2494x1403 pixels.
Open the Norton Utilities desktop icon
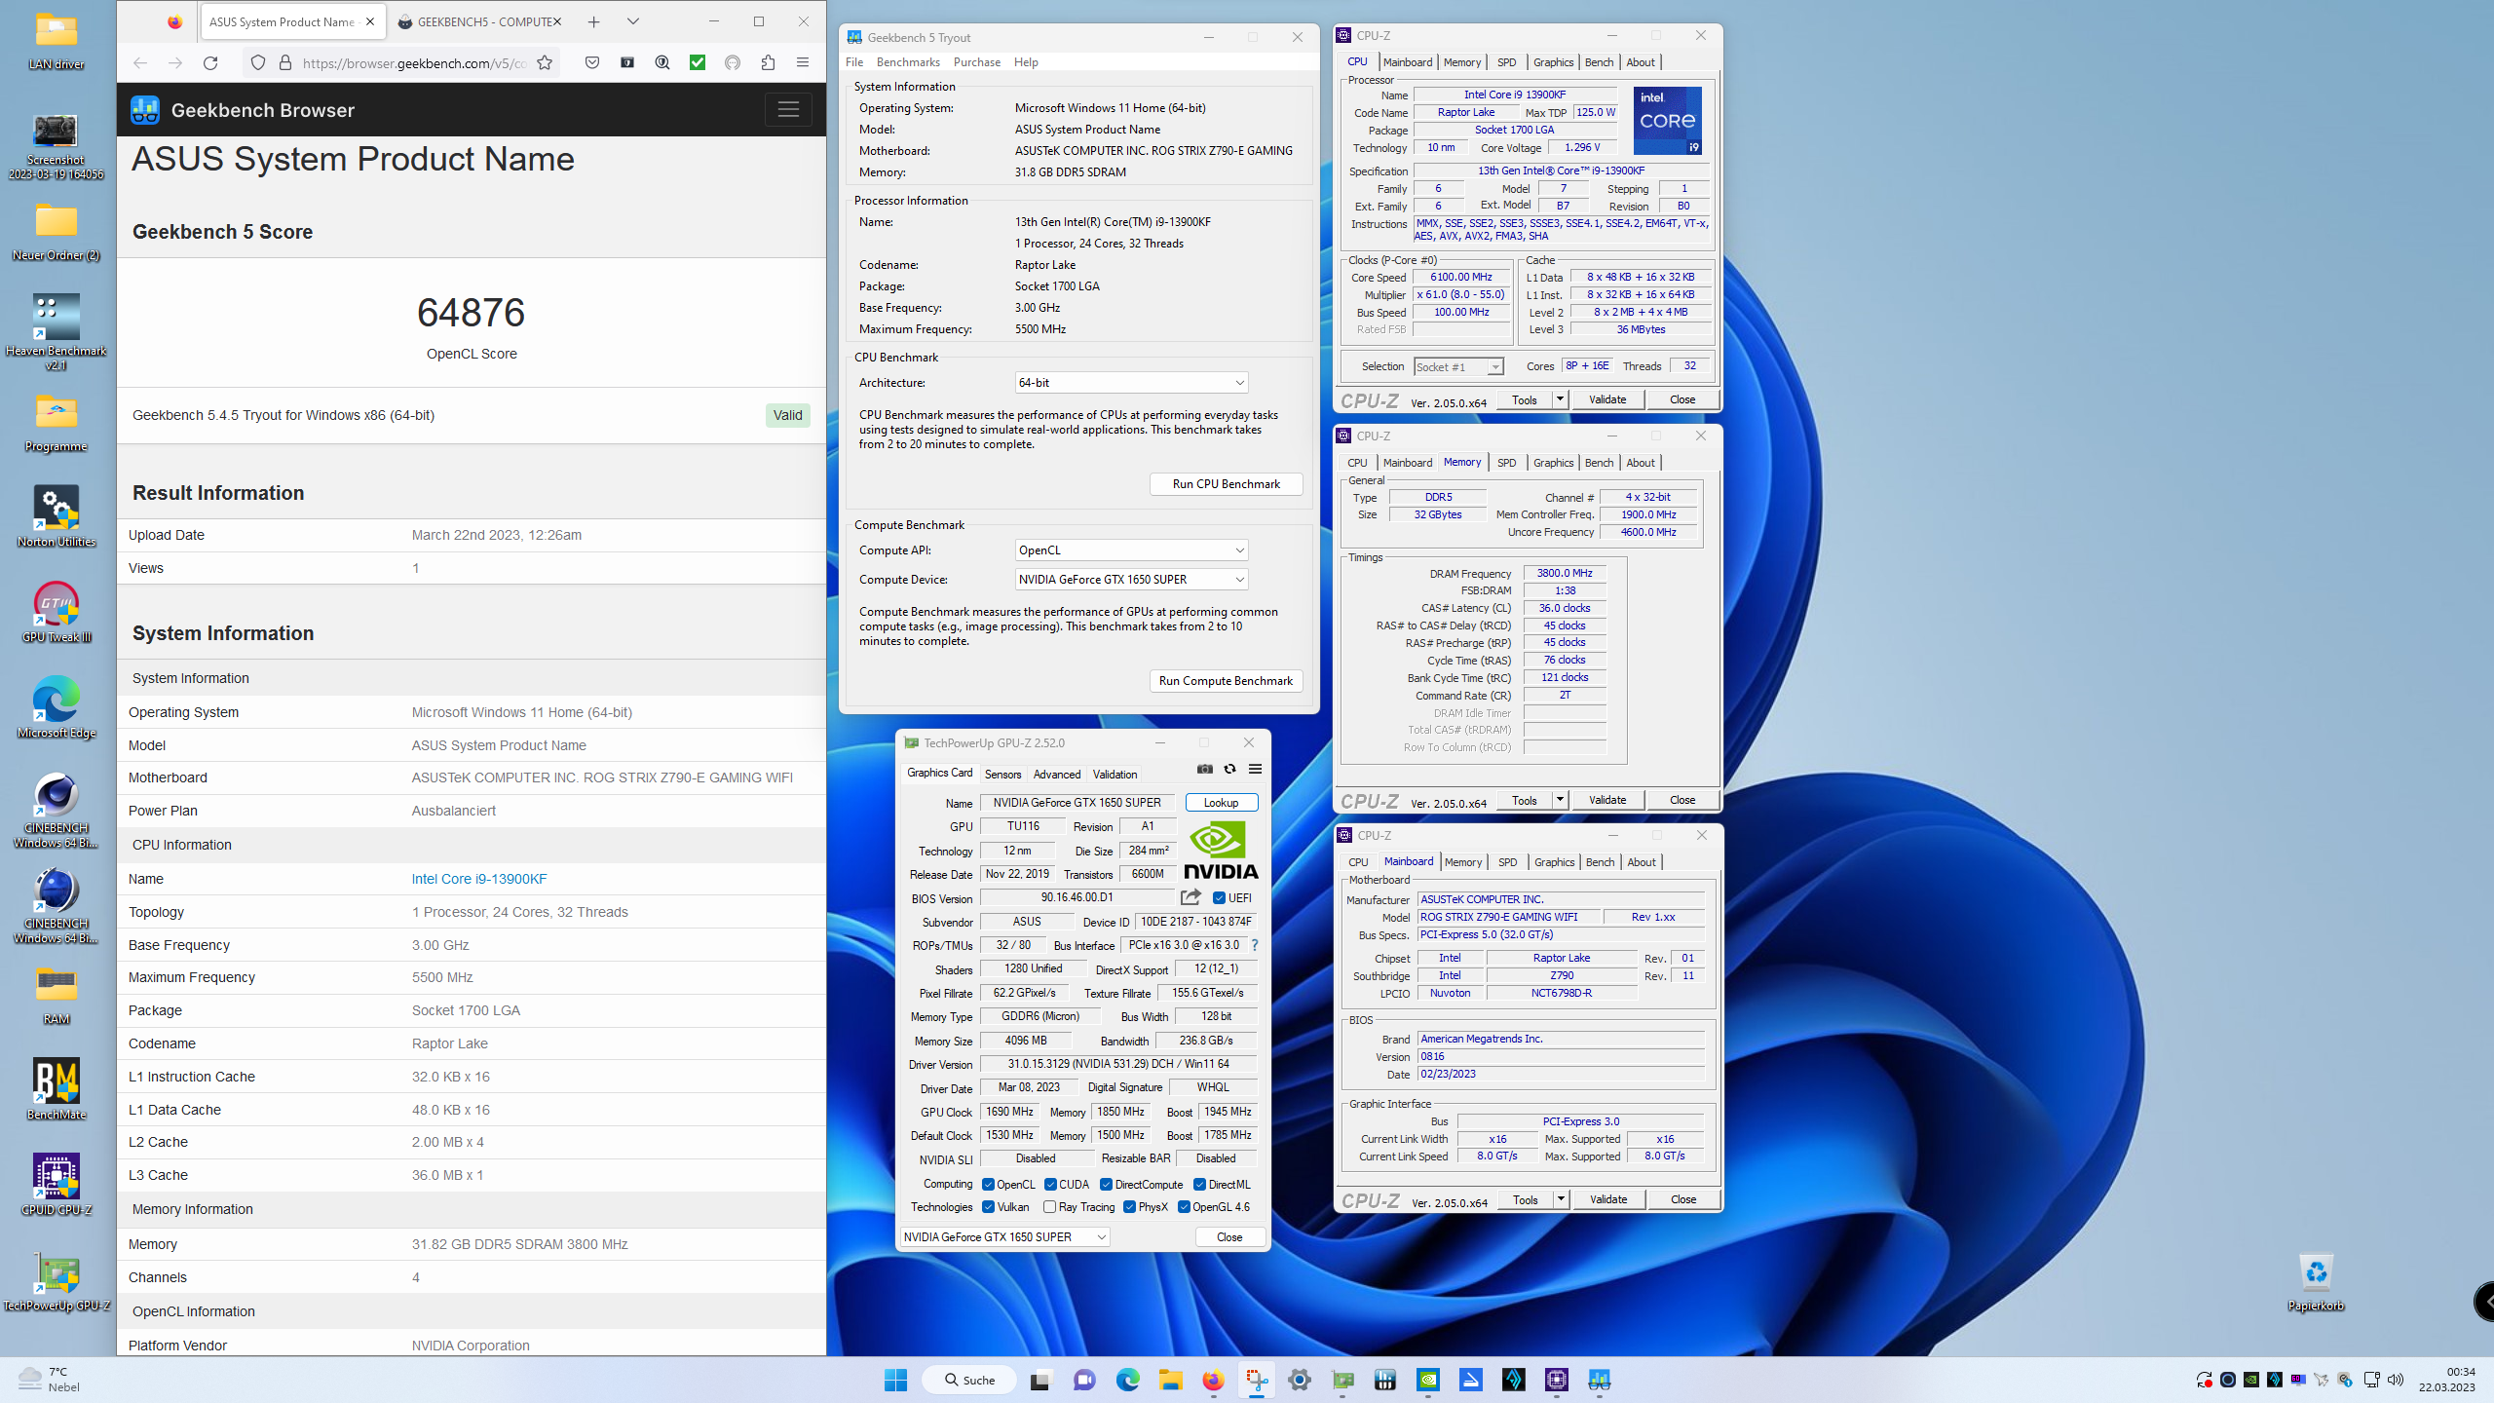tap(56, 516)
